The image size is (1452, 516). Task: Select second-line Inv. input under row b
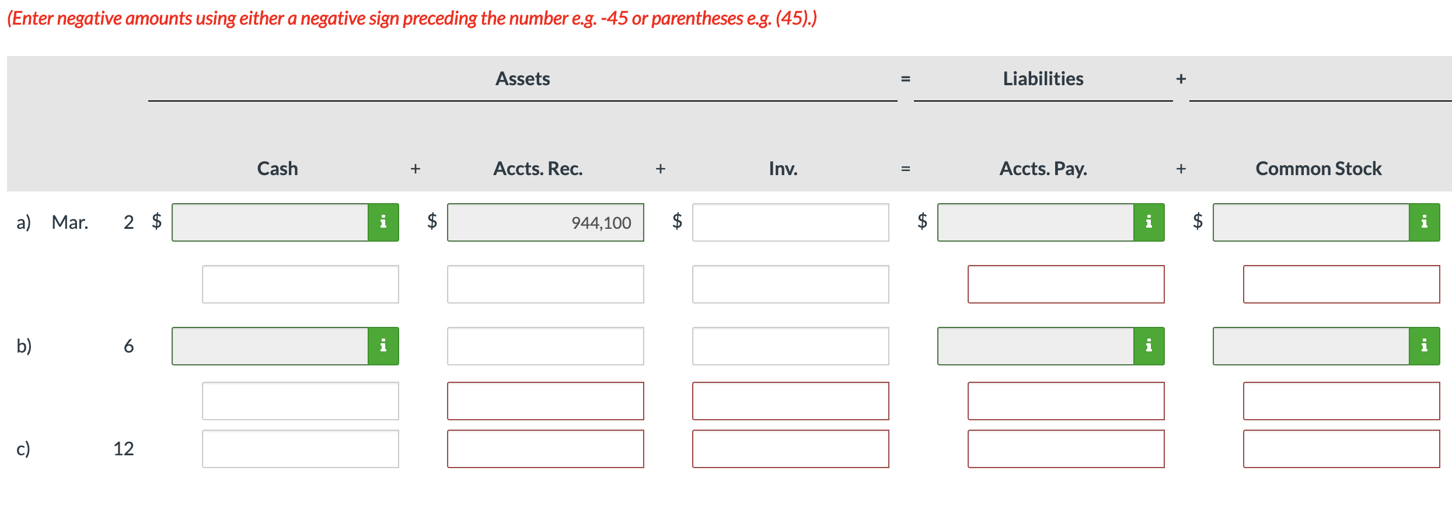791,401
